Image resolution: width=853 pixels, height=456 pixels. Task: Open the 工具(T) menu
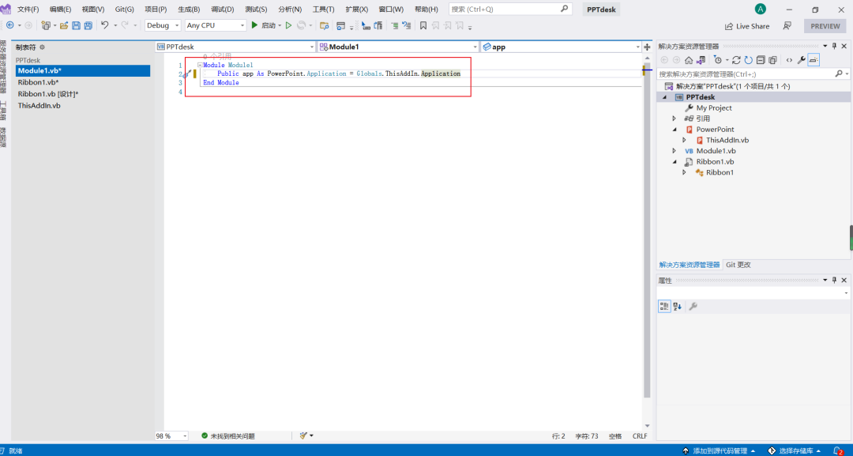click(x=323, y=9)
